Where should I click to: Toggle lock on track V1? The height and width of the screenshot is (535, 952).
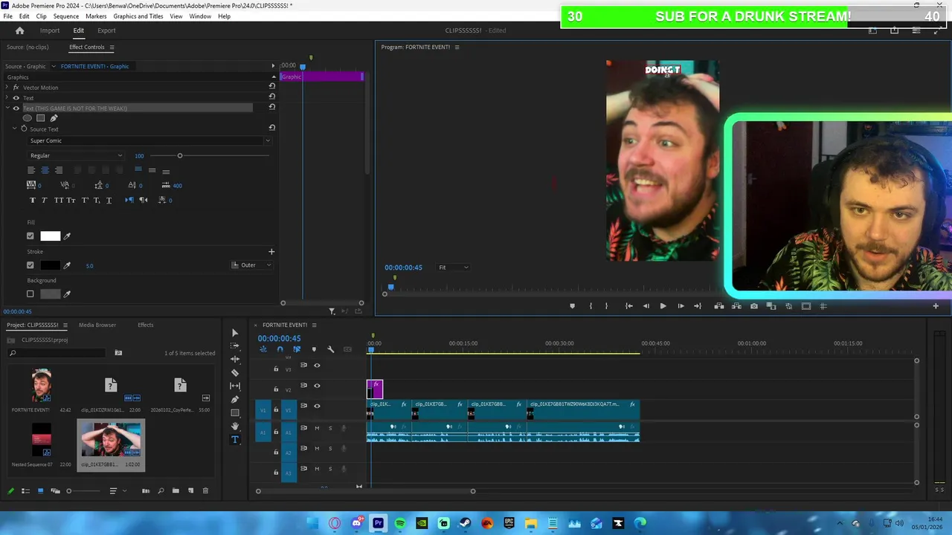point(276,409)
